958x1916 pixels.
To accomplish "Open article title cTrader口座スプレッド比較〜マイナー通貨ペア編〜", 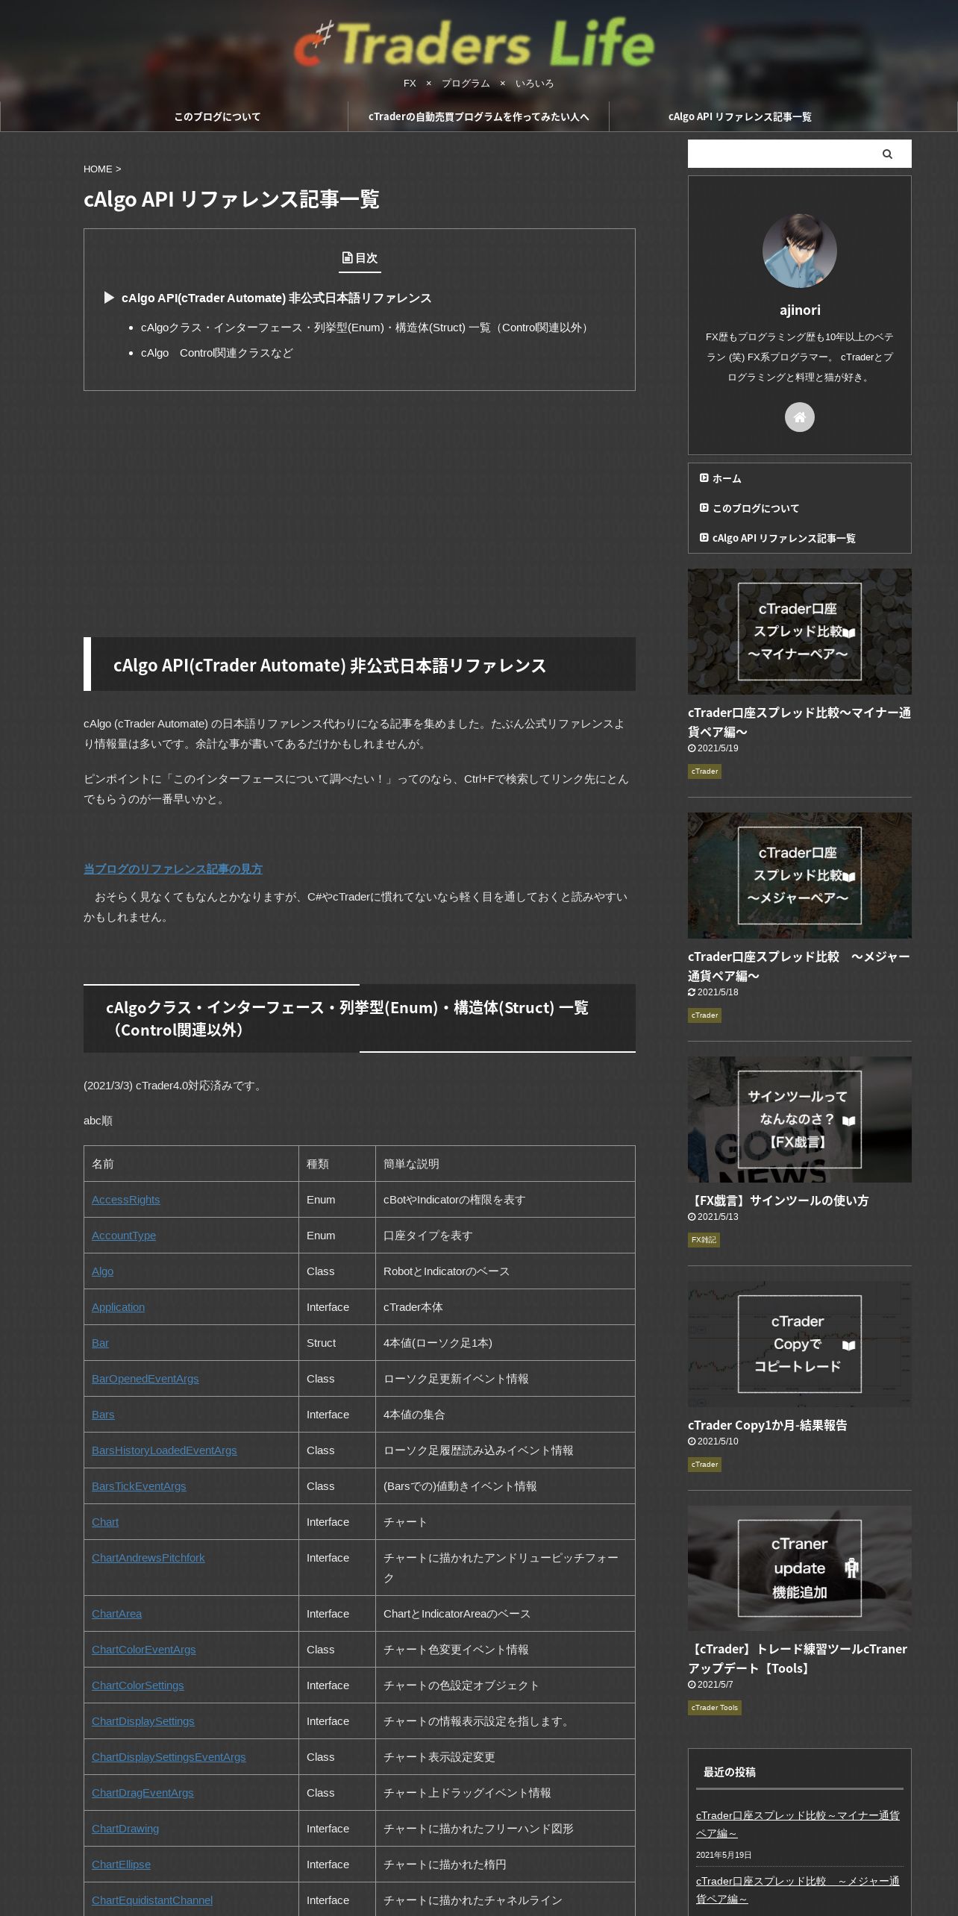I will (x=799, y=722).
